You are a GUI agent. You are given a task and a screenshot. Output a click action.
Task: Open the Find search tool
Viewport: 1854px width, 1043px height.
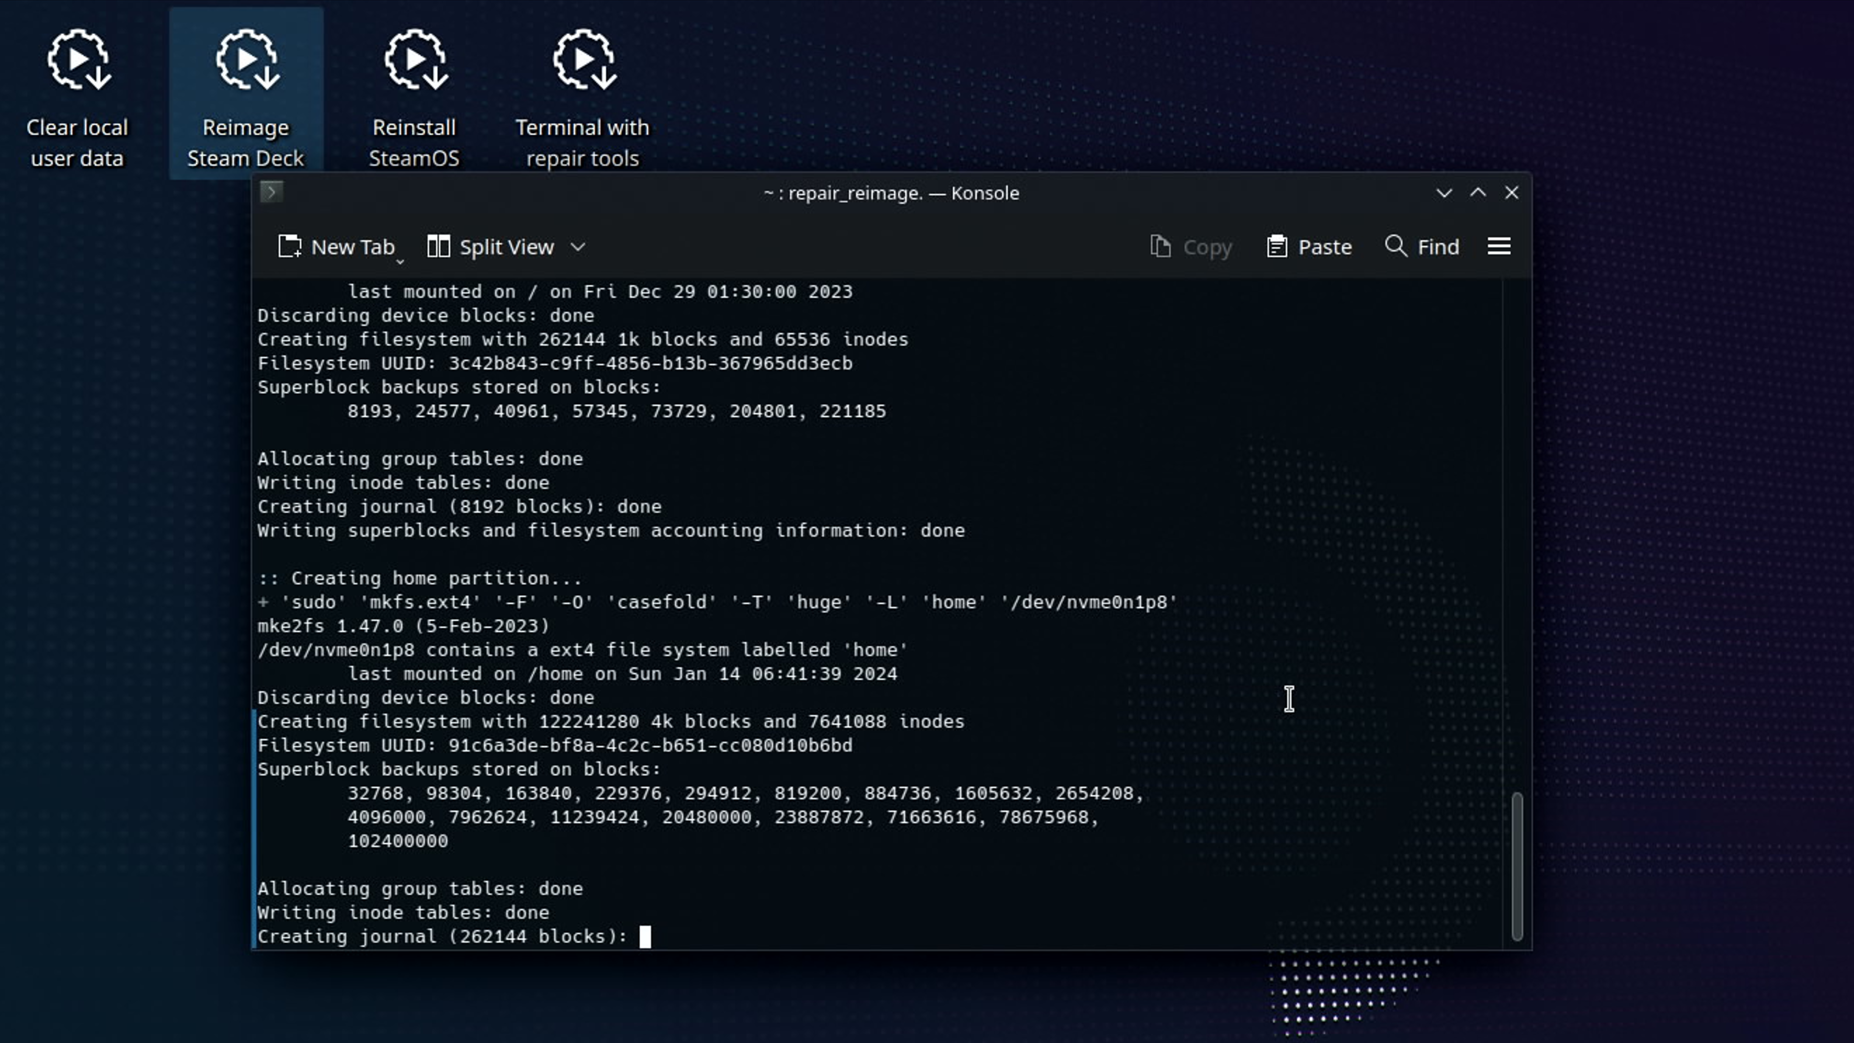tap(1422, 247)
